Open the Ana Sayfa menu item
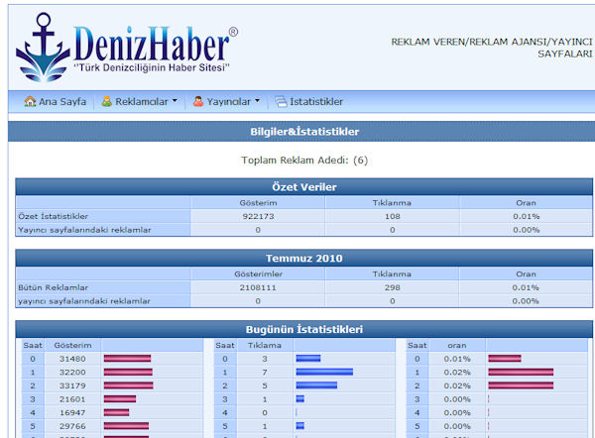595x438 pixels. [x=62, y=102]
